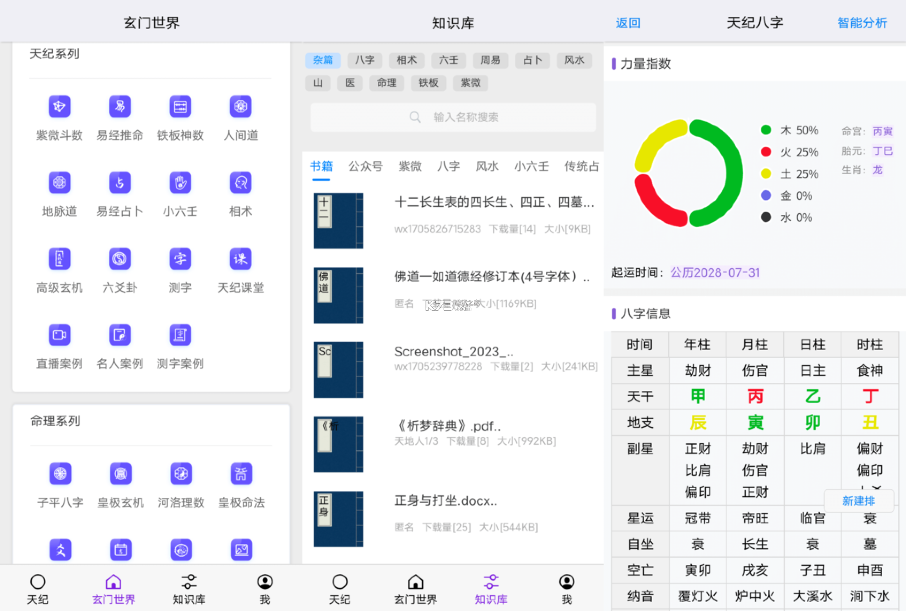This screenshot has height=611, width=906.
Task: Switch to the 小六壬 tab in 知识库
Action: click(x=531, y=166)
